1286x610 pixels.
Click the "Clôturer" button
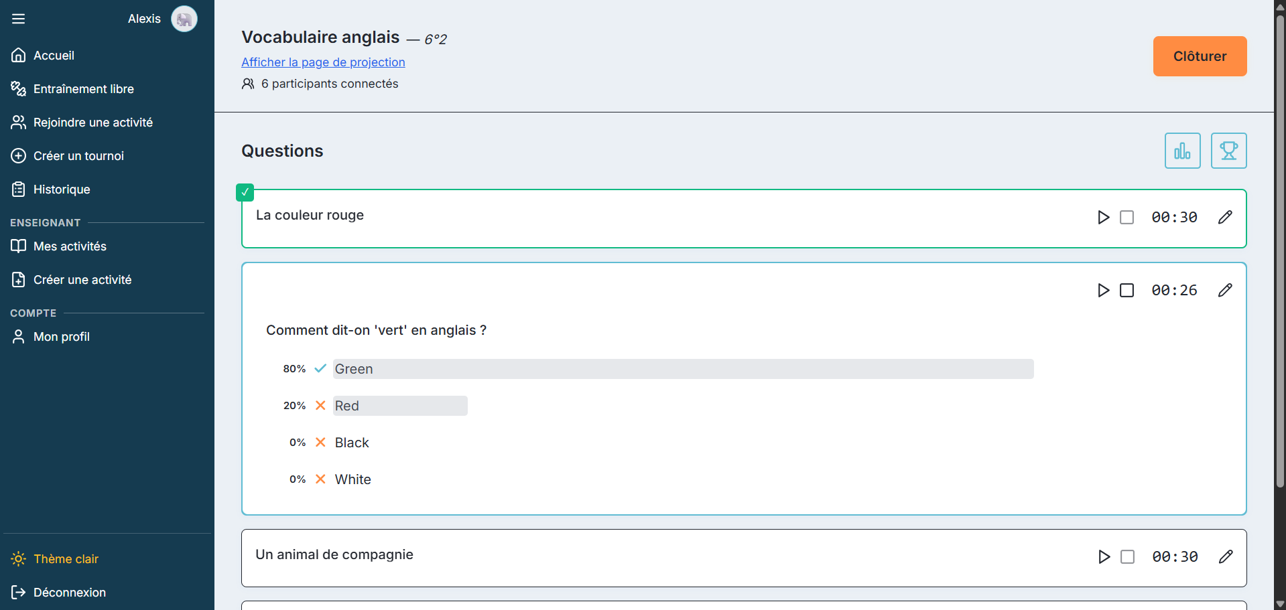pos(1199,56)
